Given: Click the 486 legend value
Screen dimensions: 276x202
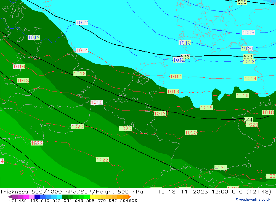Looking at the screenshot, I should (x=23, y=200).
